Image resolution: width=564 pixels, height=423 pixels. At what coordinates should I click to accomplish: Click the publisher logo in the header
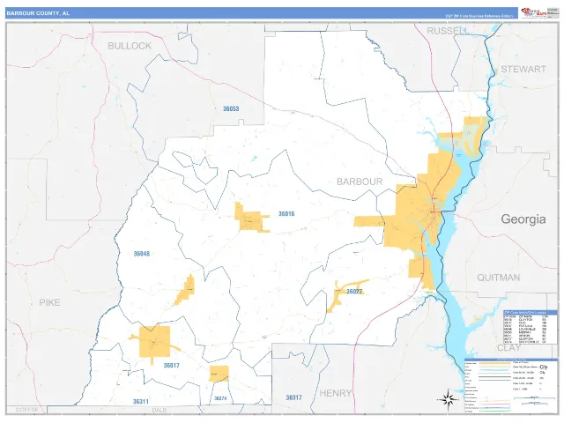pos(533,12)
